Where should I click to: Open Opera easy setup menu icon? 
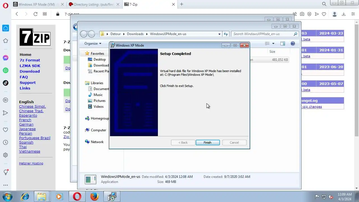[353, 14]
